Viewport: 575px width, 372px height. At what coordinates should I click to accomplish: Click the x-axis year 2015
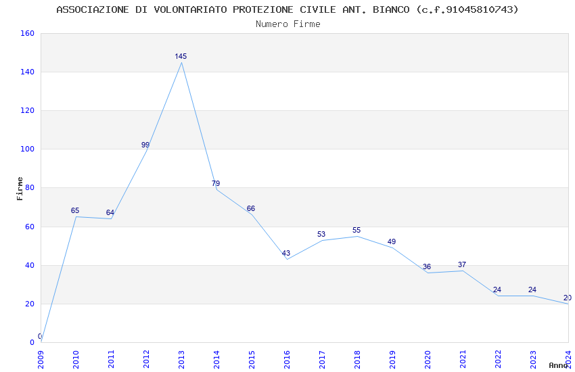(252, 360)
